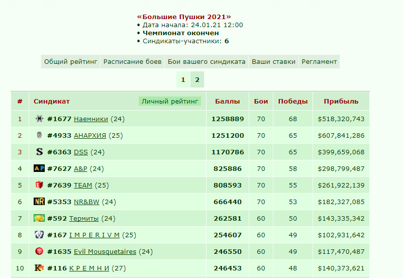The height and width of the screenshot is (278, 403).
Task: Go to rating page 1
Action: coord(183,80)
